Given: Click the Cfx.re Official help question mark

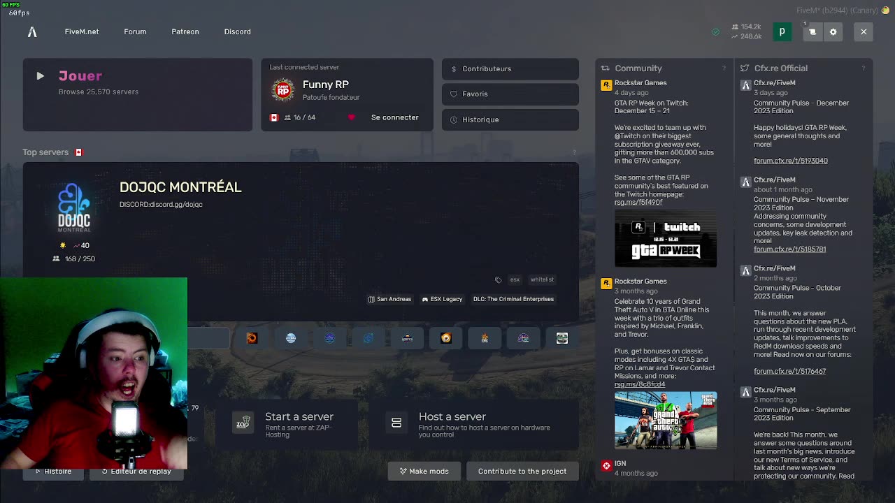Looking at the screenshot, I should pos(864,68).
